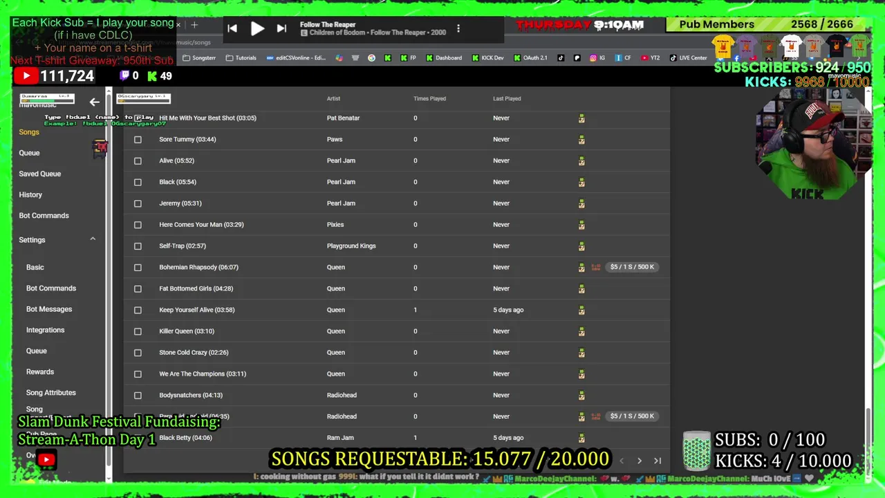Open the OAuth 2.1 bookmark
The width and height of the screenshot is (885, 498).
point(530,58)
